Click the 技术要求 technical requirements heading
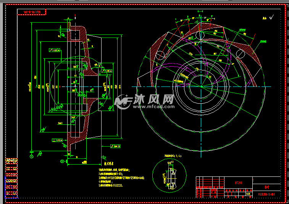Image resolution: width=289 pixels, height=204 pixels. (109, 164)
